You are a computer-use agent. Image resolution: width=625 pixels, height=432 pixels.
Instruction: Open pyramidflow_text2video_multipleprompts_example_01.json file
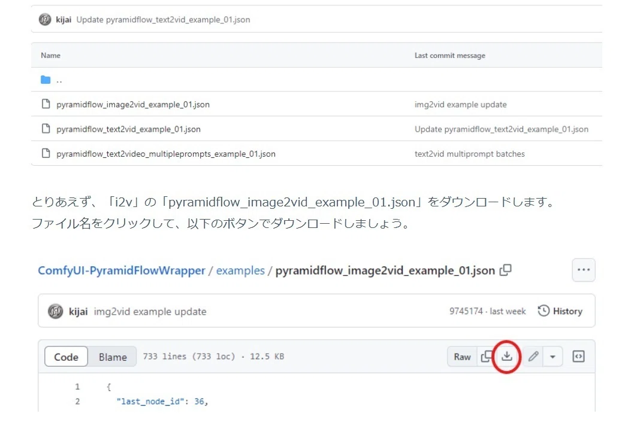pyautogui.click(x=166, y=154)
